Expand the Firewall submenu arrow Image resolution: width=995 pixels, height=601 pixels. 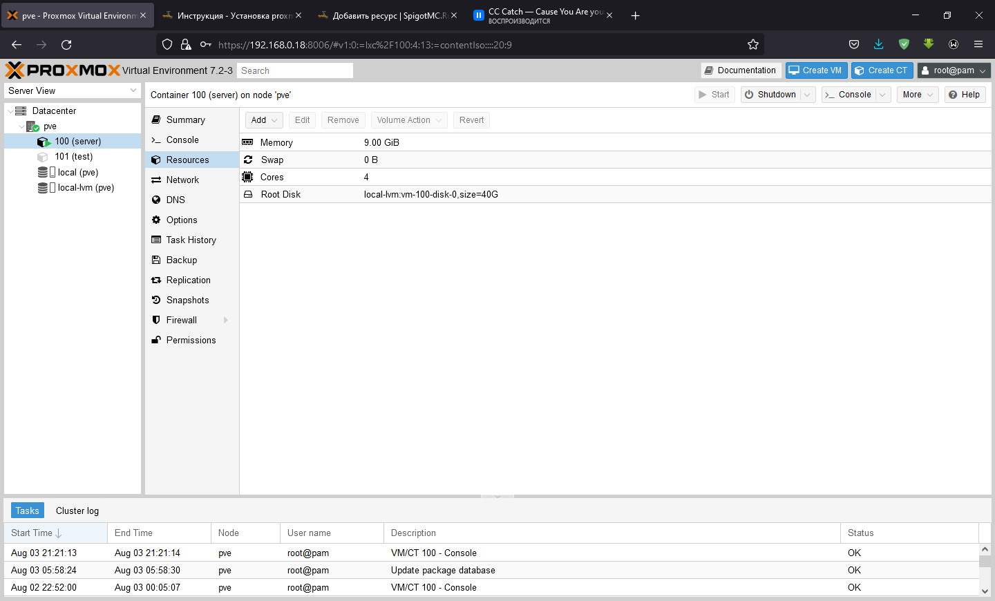226,320
